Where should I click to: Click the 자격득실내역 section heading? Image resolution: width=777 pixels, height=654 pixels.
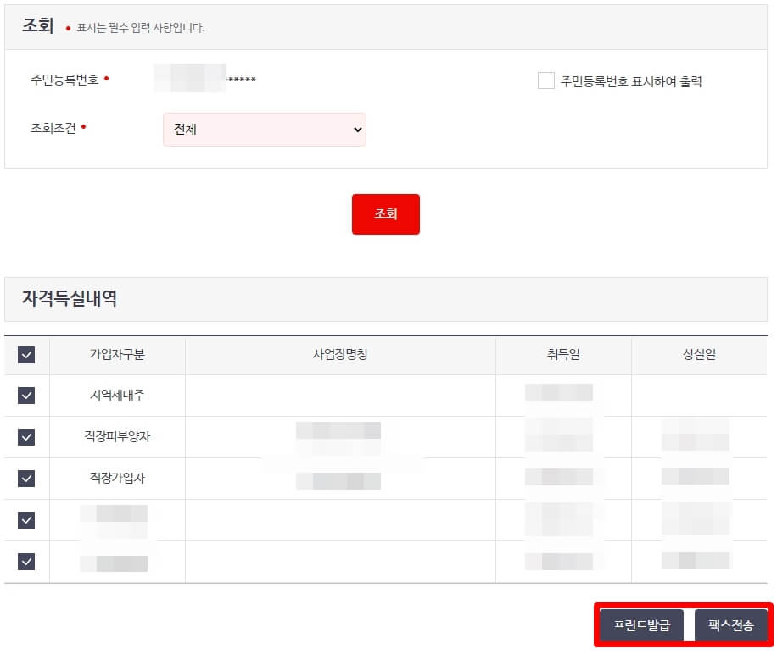[x=70, y=300]
